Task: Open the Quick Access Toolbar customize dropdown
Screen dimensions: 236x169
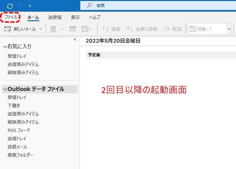Action: tap(30, 6)
